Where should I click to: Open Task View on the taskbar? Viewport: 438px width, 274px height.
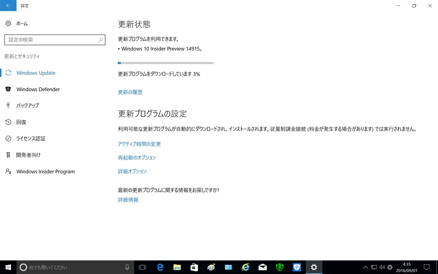tap(142, 267)
